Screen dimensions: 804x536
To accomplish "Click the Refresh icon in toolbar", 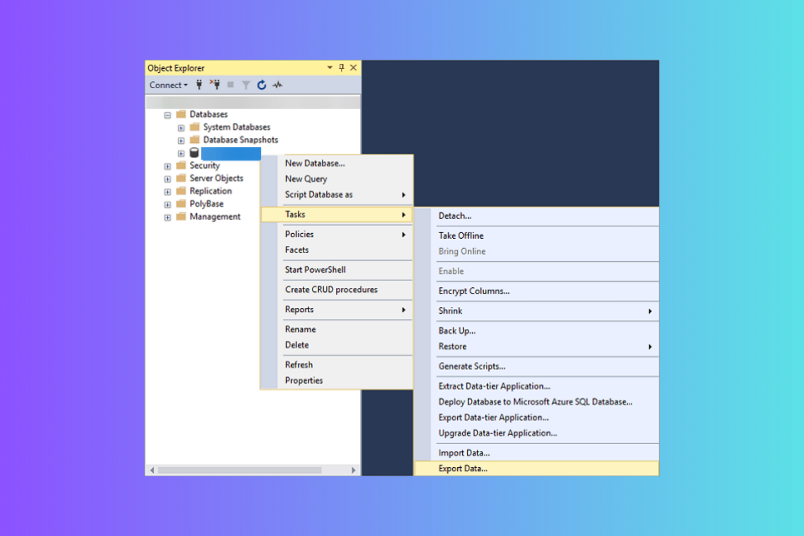I will [262, 85].
